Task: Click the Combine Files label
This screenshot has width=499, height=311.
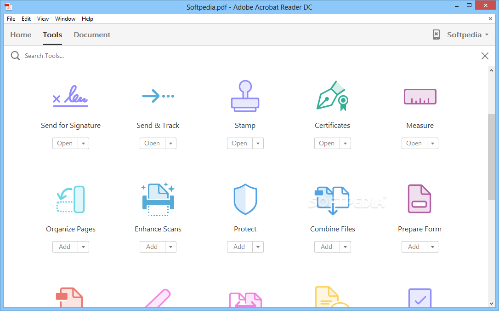Action: tap(333, 229)
